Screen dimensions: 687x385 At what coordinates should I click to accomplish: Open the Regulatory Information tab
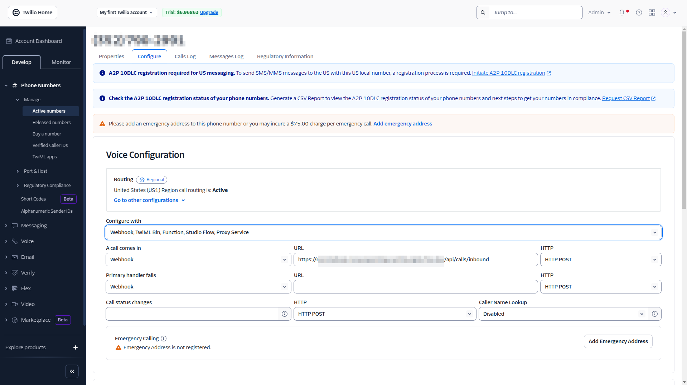click(285, 56)
